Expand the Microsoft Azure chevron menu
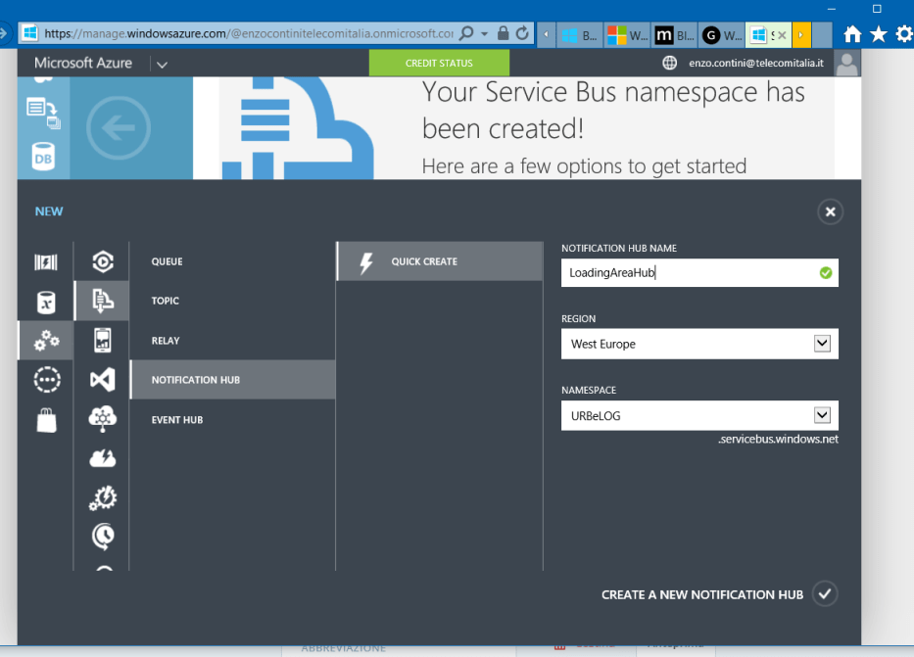Image resolution: width=914 pixels, height=657 pixels. [162, 63]
